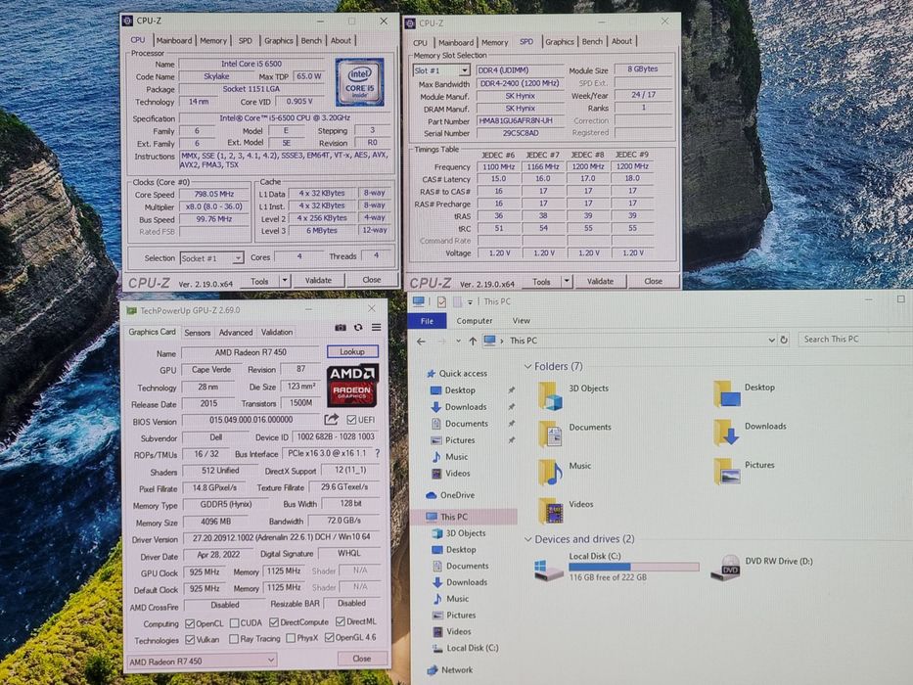
Task: Switch to the Sensors tab in GPU-Z
Action: click(x=198, y=333)
